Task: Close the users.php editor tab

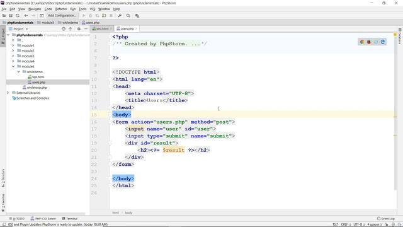Action: 136,29
